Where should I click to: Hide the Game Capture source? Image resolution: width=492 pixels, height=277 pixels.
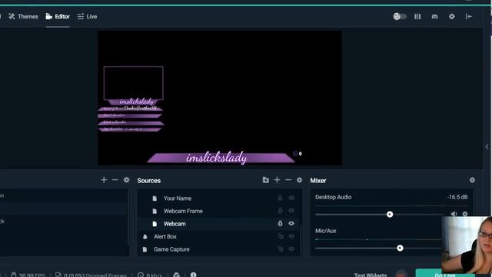click(291, 249)
